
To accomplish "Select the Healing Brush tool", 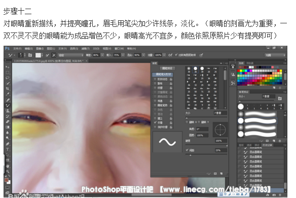I will [8, 100].
